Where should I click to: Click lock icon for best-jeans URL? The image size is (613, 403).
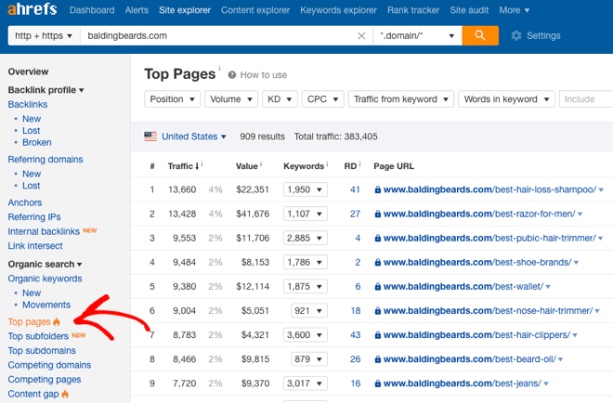click(378, 383)
